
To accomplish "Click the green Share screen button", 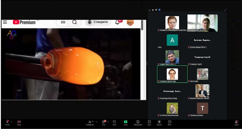I will pyautogui.click(x=126, y=122).
